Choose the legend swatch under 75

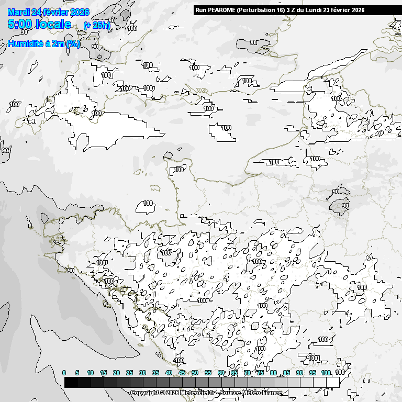(x=267, y=383)
